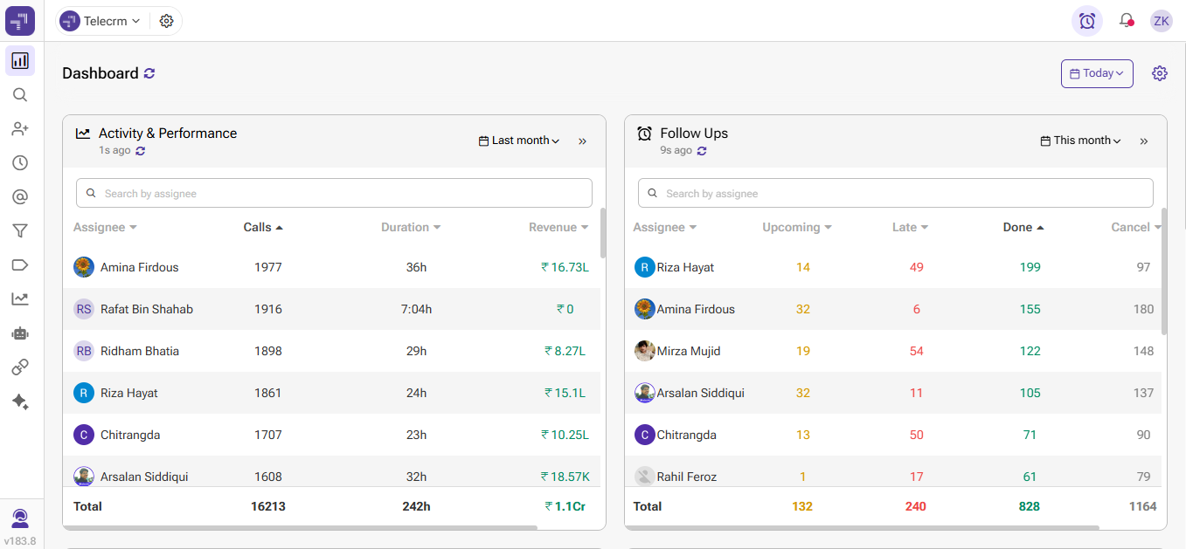
Task: Expand the Today date range dropdown
Action: pyautogui.click(x=1097, y=73)
